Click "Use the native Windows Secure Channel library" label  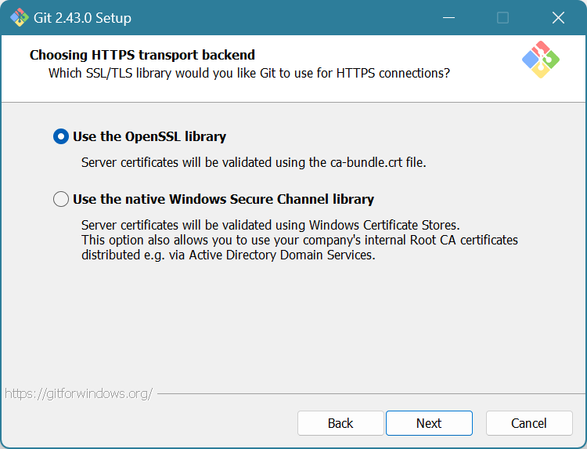(x=223, y=199)
